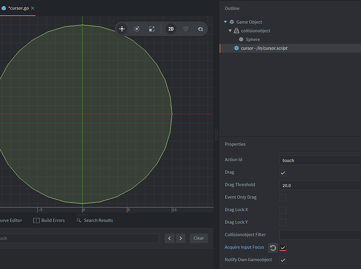Click the console search input field
The width and height of the screenshot is (361, 269).
pos(79,238)
